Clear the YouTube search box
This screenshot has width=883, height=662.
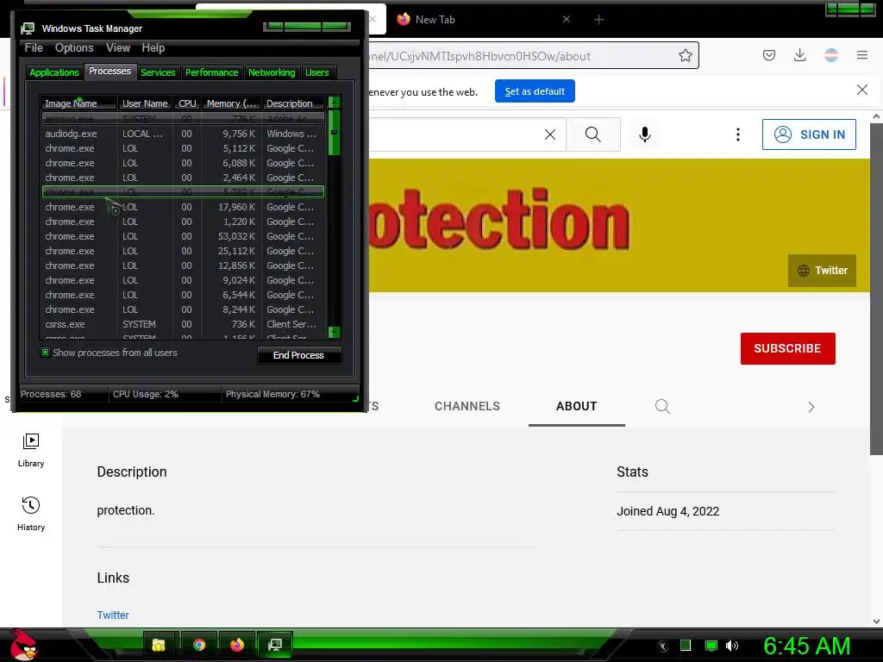click(x=550, y=134)
